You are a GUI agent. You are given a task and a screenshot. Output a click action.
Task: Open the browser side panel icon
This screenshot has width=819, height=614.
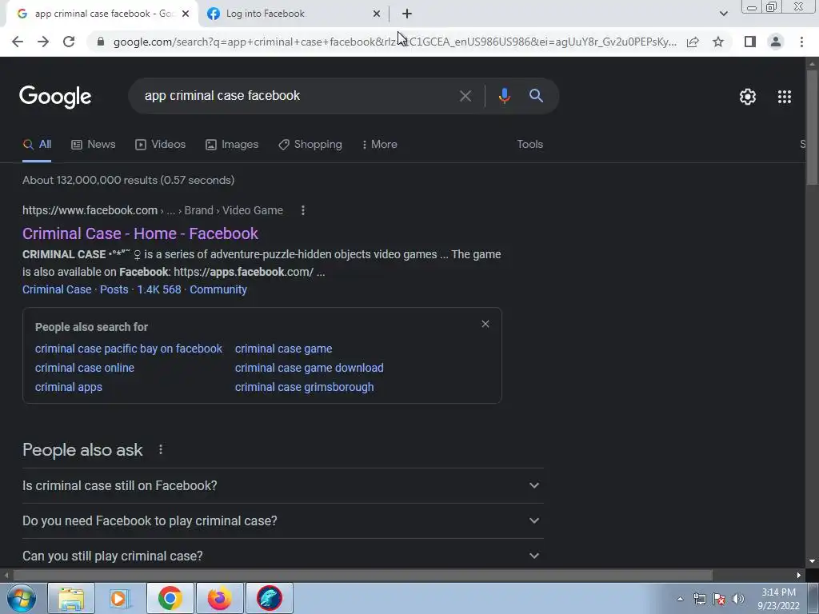pos(750,42)
